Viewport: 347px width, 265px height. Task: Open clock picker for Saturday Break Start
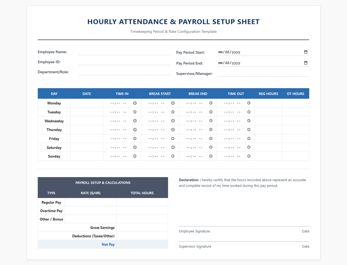[x=173, y=147]
